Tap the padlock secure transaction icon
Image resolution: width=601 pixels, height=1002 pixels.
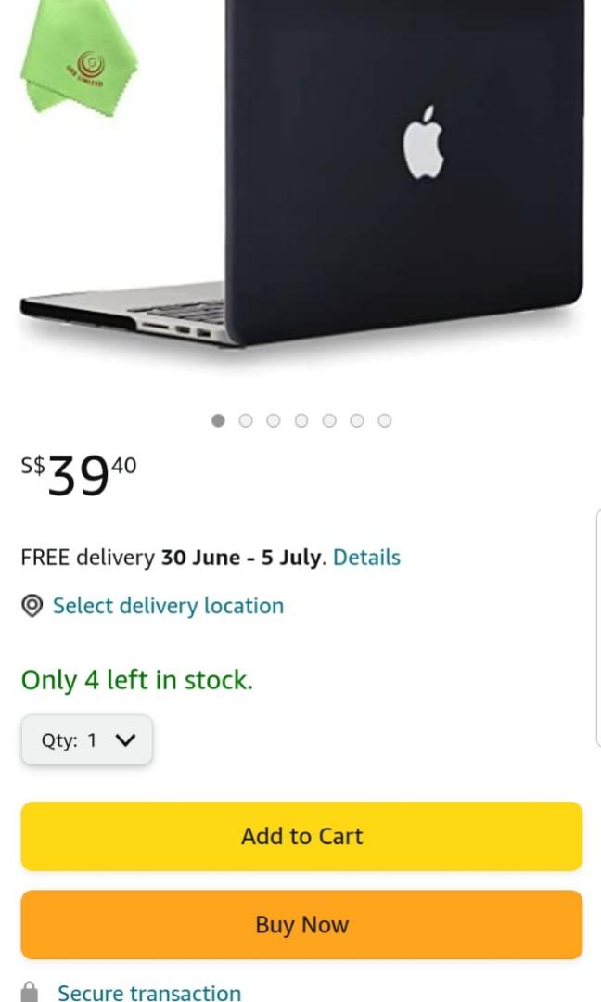pos(30,993)
